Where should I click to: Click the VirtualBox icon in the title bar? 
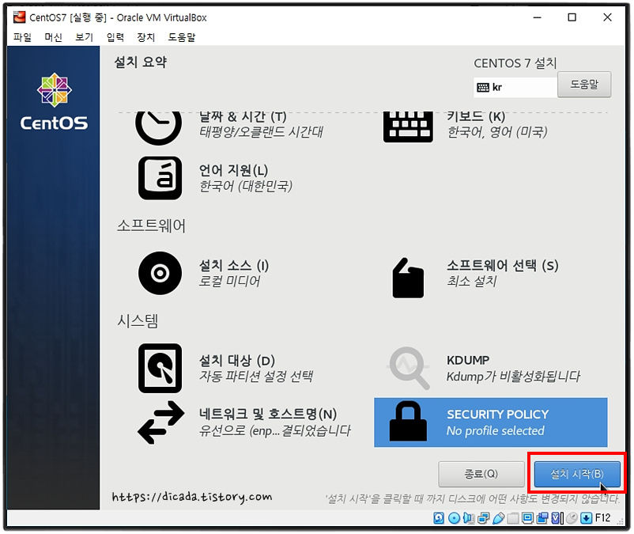pyautogui.click(x=19, y=17)
